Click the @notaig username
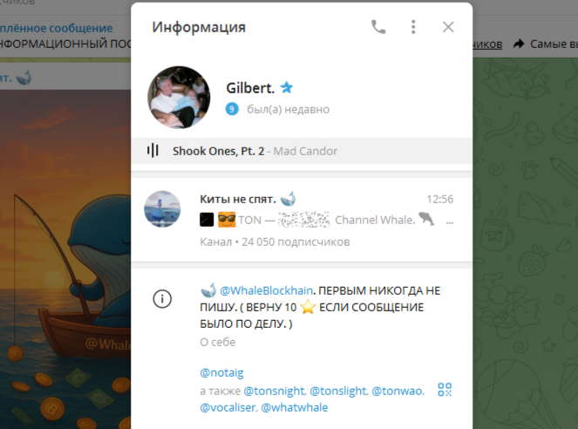 pos(221,372)
